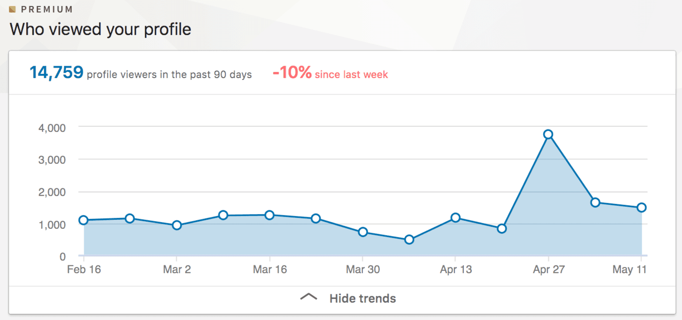The height and width of the screenshot is (320, 682).
Task: Click the upward caret above Hide trends
Action: (308, 298)
